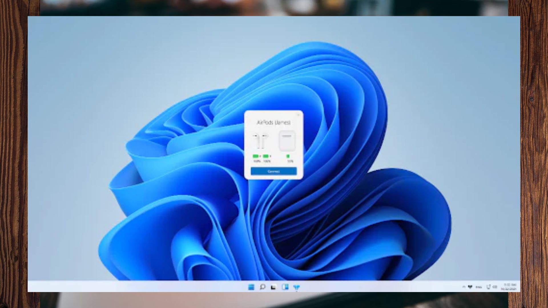Click the AirPods earbuds image

260,141
